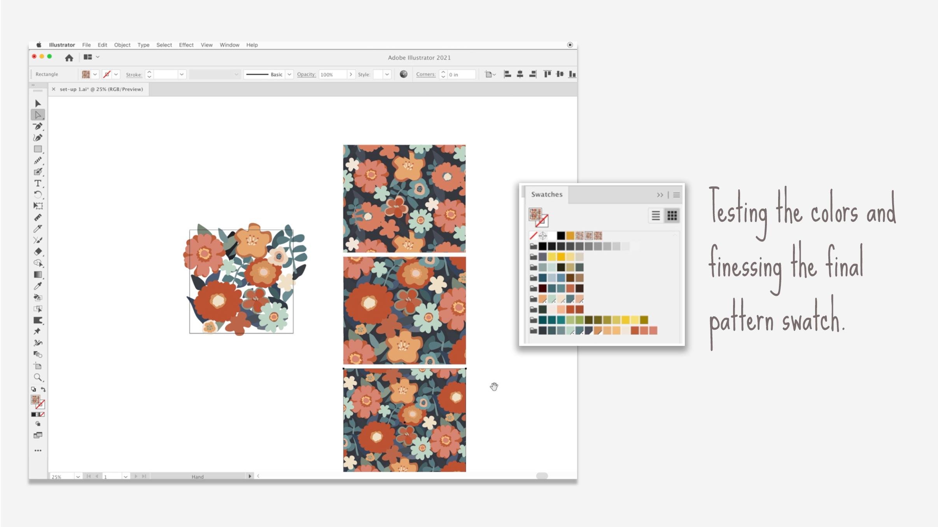Click horizontal align center icon
938x527 pixels.
click(520, 74)
